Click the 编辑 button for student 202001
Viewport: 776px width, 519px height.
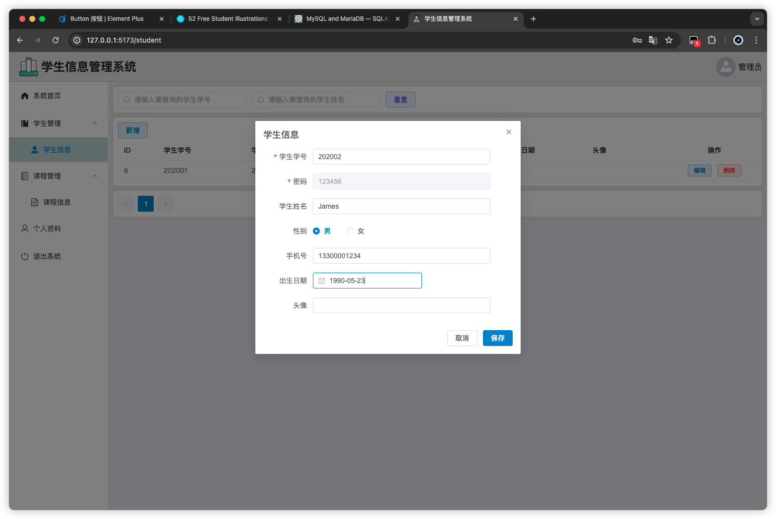[x=700, y=171]
